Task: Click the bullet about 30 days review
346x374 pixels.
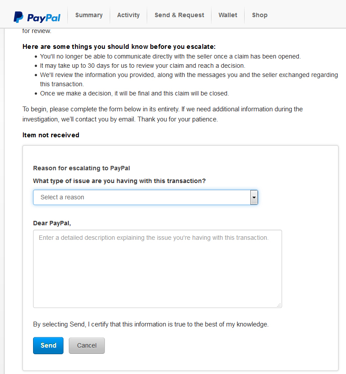Action: coord(142,66)
